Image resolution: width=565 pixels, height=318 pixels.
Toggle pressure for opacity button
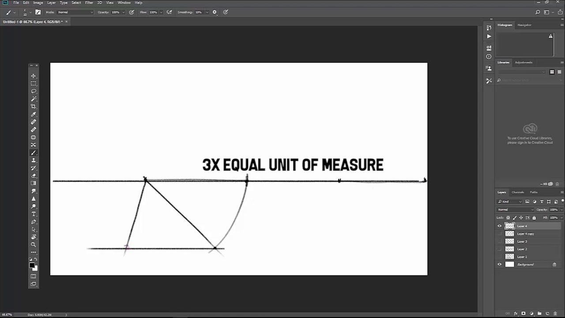coord(132,12)
